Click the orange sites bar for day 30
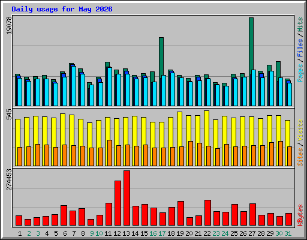 pyautogui.click(x=281, y=154)
